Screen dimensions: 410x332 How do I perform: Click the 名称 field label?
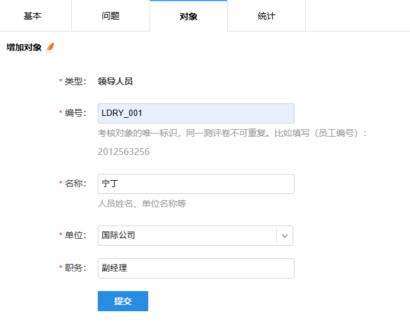pyautogui.click(x=75, y=184)
